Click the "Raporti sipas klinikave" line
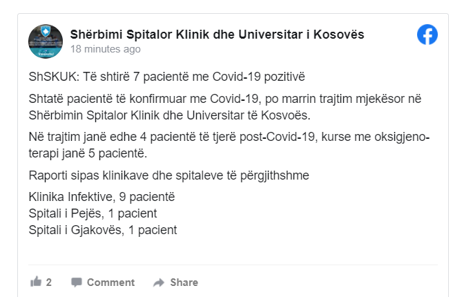The image size is (453, 297). 169,175
